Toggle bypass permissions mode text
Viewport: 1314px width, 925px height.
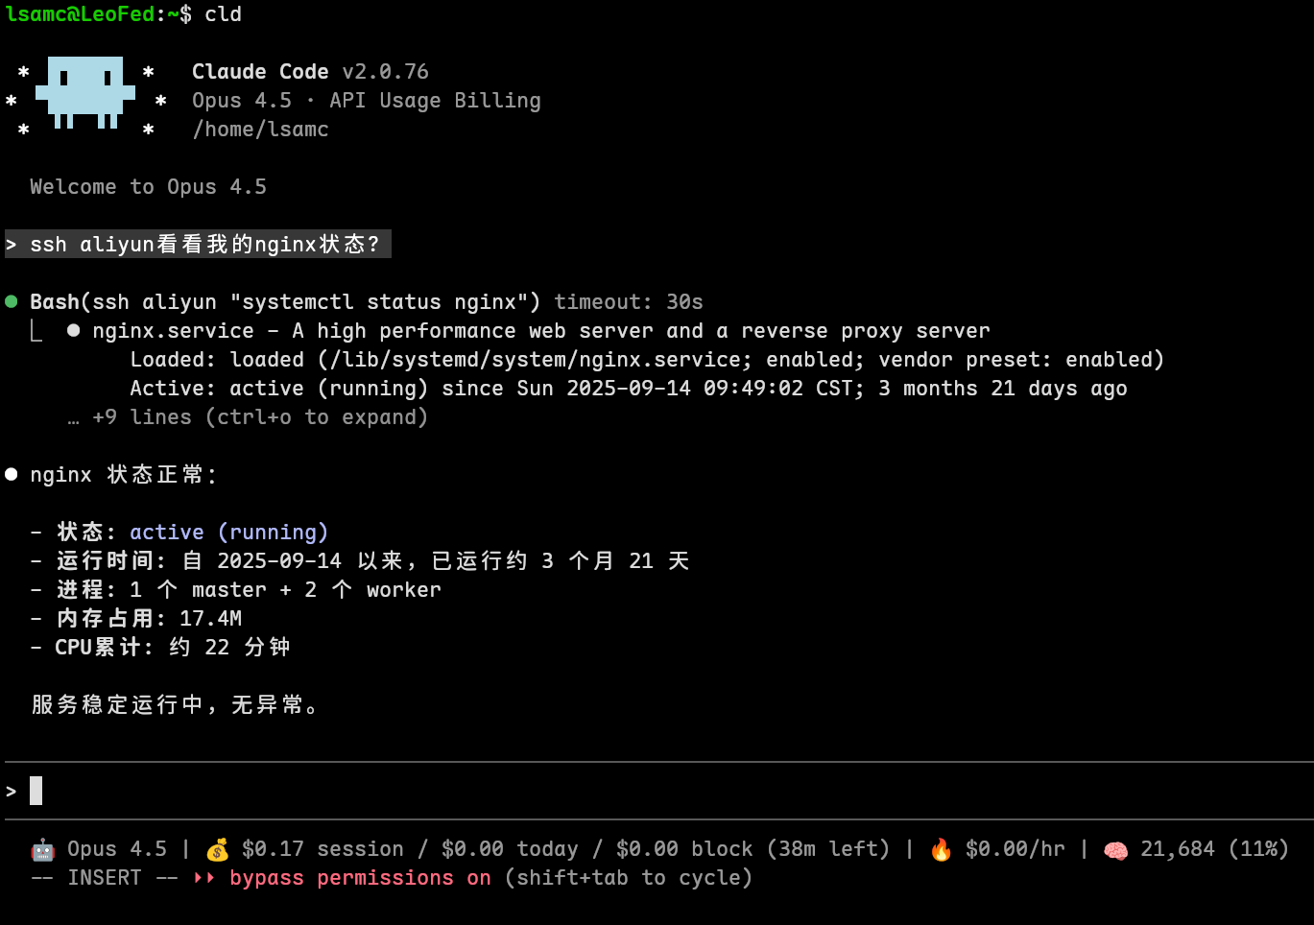[x=360, y=878]
